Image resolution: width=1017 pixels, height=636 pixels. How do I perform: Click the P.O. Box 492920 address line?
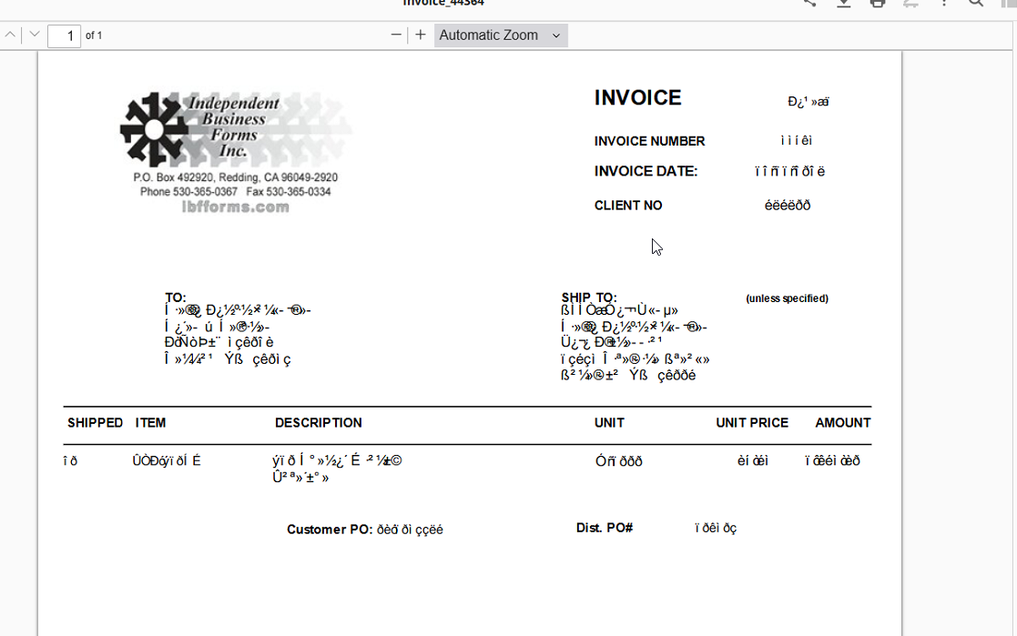236,177
